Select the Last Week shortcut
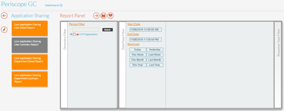The image size is (284, 111). click(155, 55)
